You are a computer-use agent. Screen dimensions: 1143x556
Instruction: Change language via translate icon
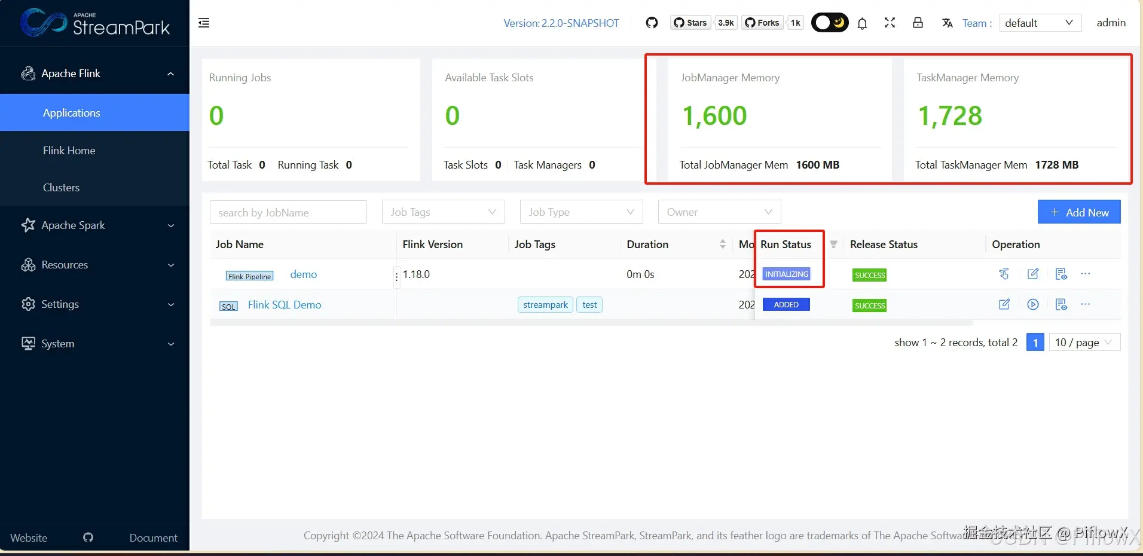(x=947, y=23)
